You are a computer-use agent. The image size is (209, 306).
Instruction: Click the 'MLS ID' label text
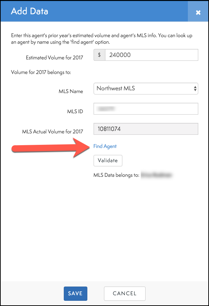(75, 111)
